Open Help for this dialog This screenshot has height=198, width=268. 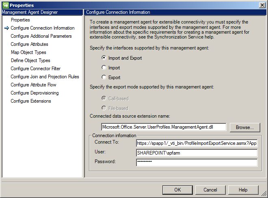click(x=243, y=190)
